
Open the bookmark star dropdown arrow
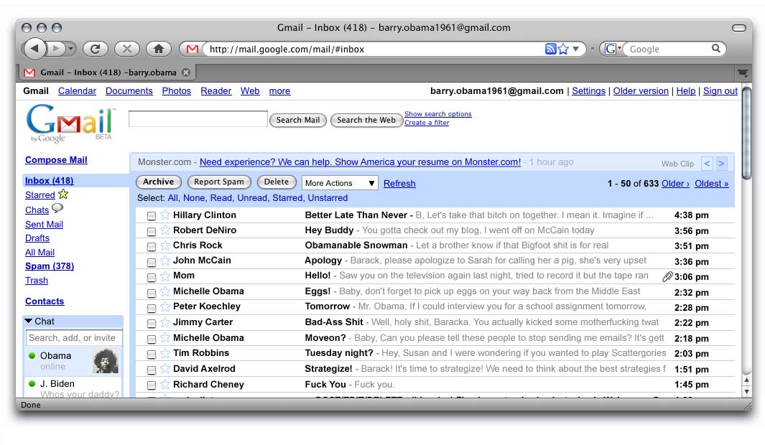pos(575,49)
